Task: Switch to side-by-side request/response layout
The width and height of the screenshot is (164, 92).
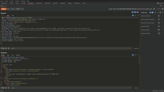Action: [132, 12]
